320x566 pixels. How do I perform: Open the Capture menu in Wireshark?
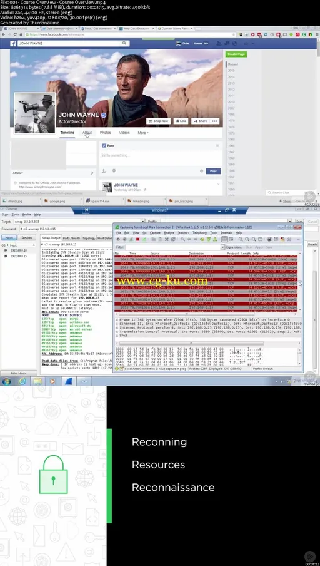155,233
